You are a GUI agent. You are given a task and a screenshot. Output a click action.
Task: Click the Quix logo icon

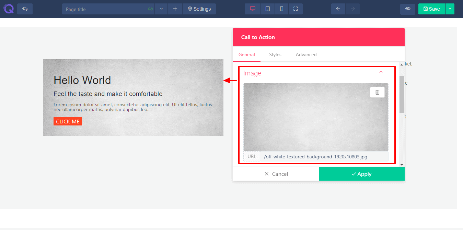pos(9,9)
